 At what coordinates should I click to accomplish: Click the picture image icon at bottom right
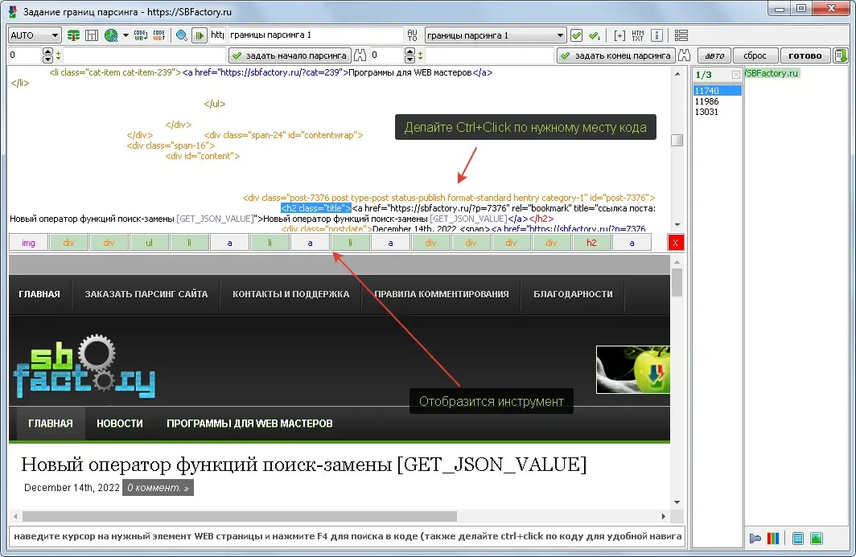click(x=817, y=539)
